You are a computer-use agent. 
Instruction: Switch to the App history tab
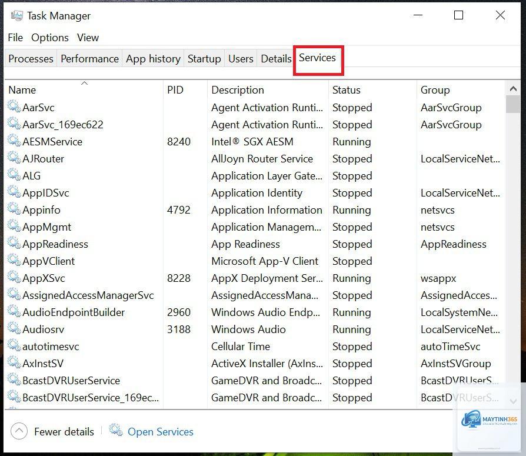click(x=154, y=59)
